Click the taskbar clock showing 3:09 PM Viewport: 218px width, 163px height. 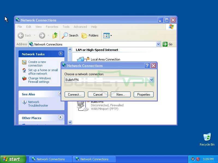tap(208, 159)
